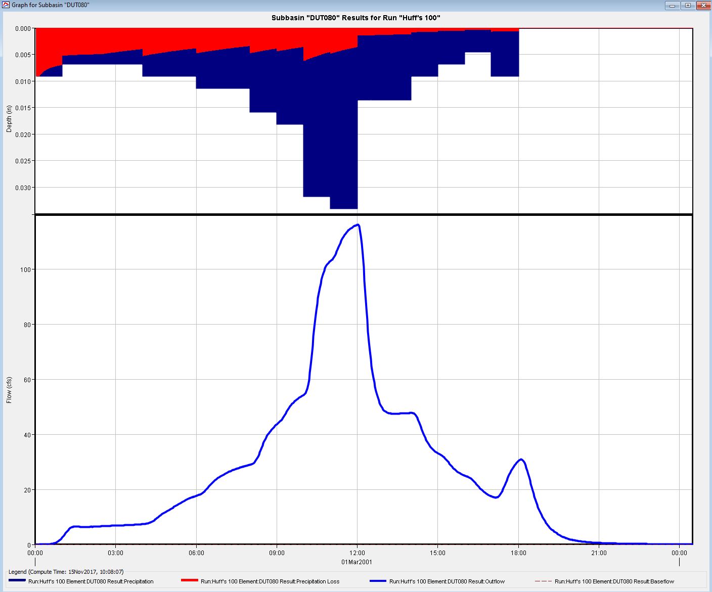Minimize the DUT080 graph window
712x592 pixels.
(x=672, y=6)
